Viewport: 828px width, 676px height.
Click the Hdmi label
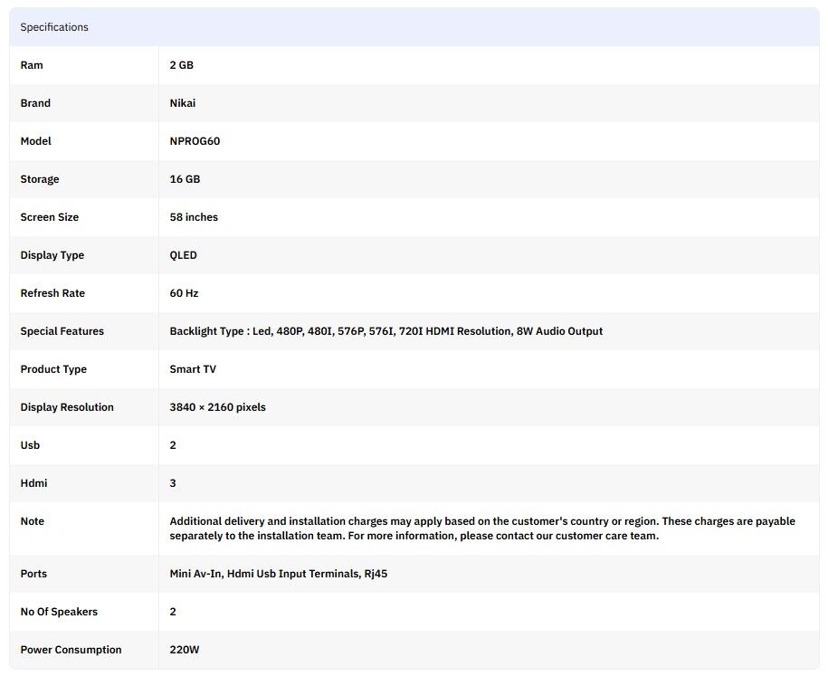33,483
